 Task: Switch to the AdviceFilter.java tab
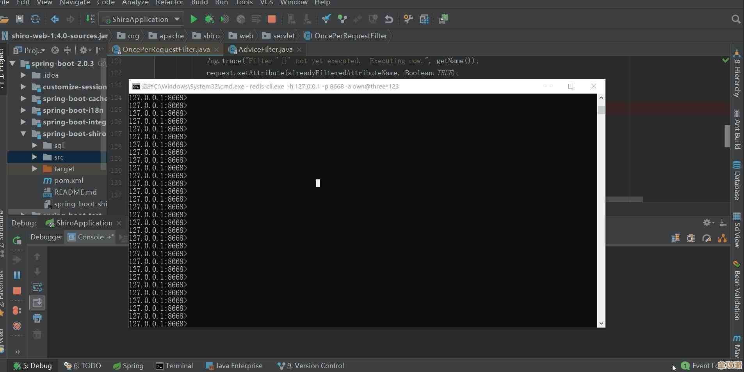coord(265,50)
